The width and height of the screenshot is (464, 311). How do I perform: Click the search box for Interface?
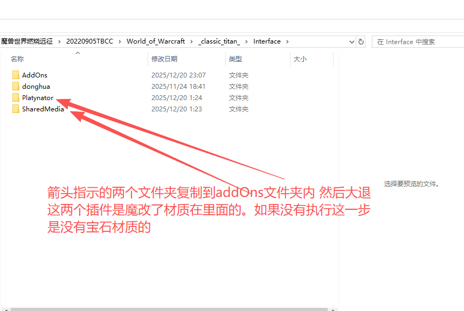pos(418,41)
